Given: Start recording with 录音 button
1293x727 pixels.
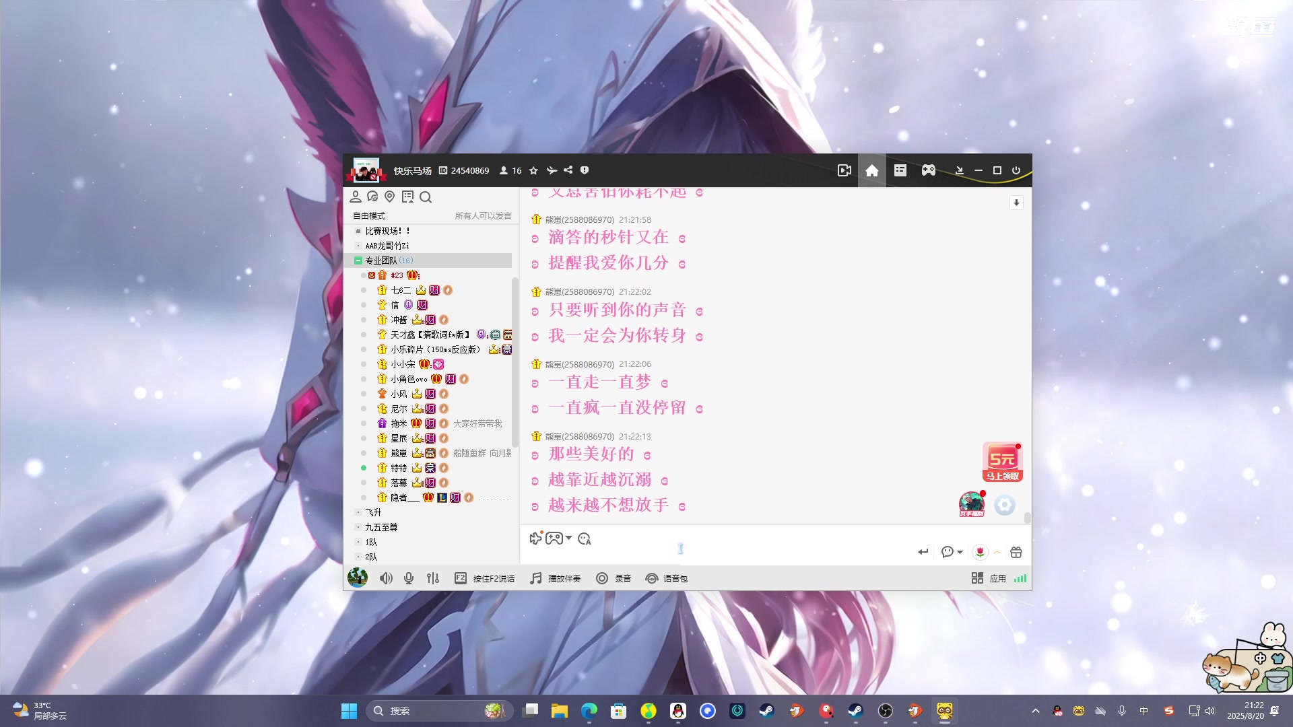Looking at the screenshot, I should pyautogui.click(x=614, y=578).
